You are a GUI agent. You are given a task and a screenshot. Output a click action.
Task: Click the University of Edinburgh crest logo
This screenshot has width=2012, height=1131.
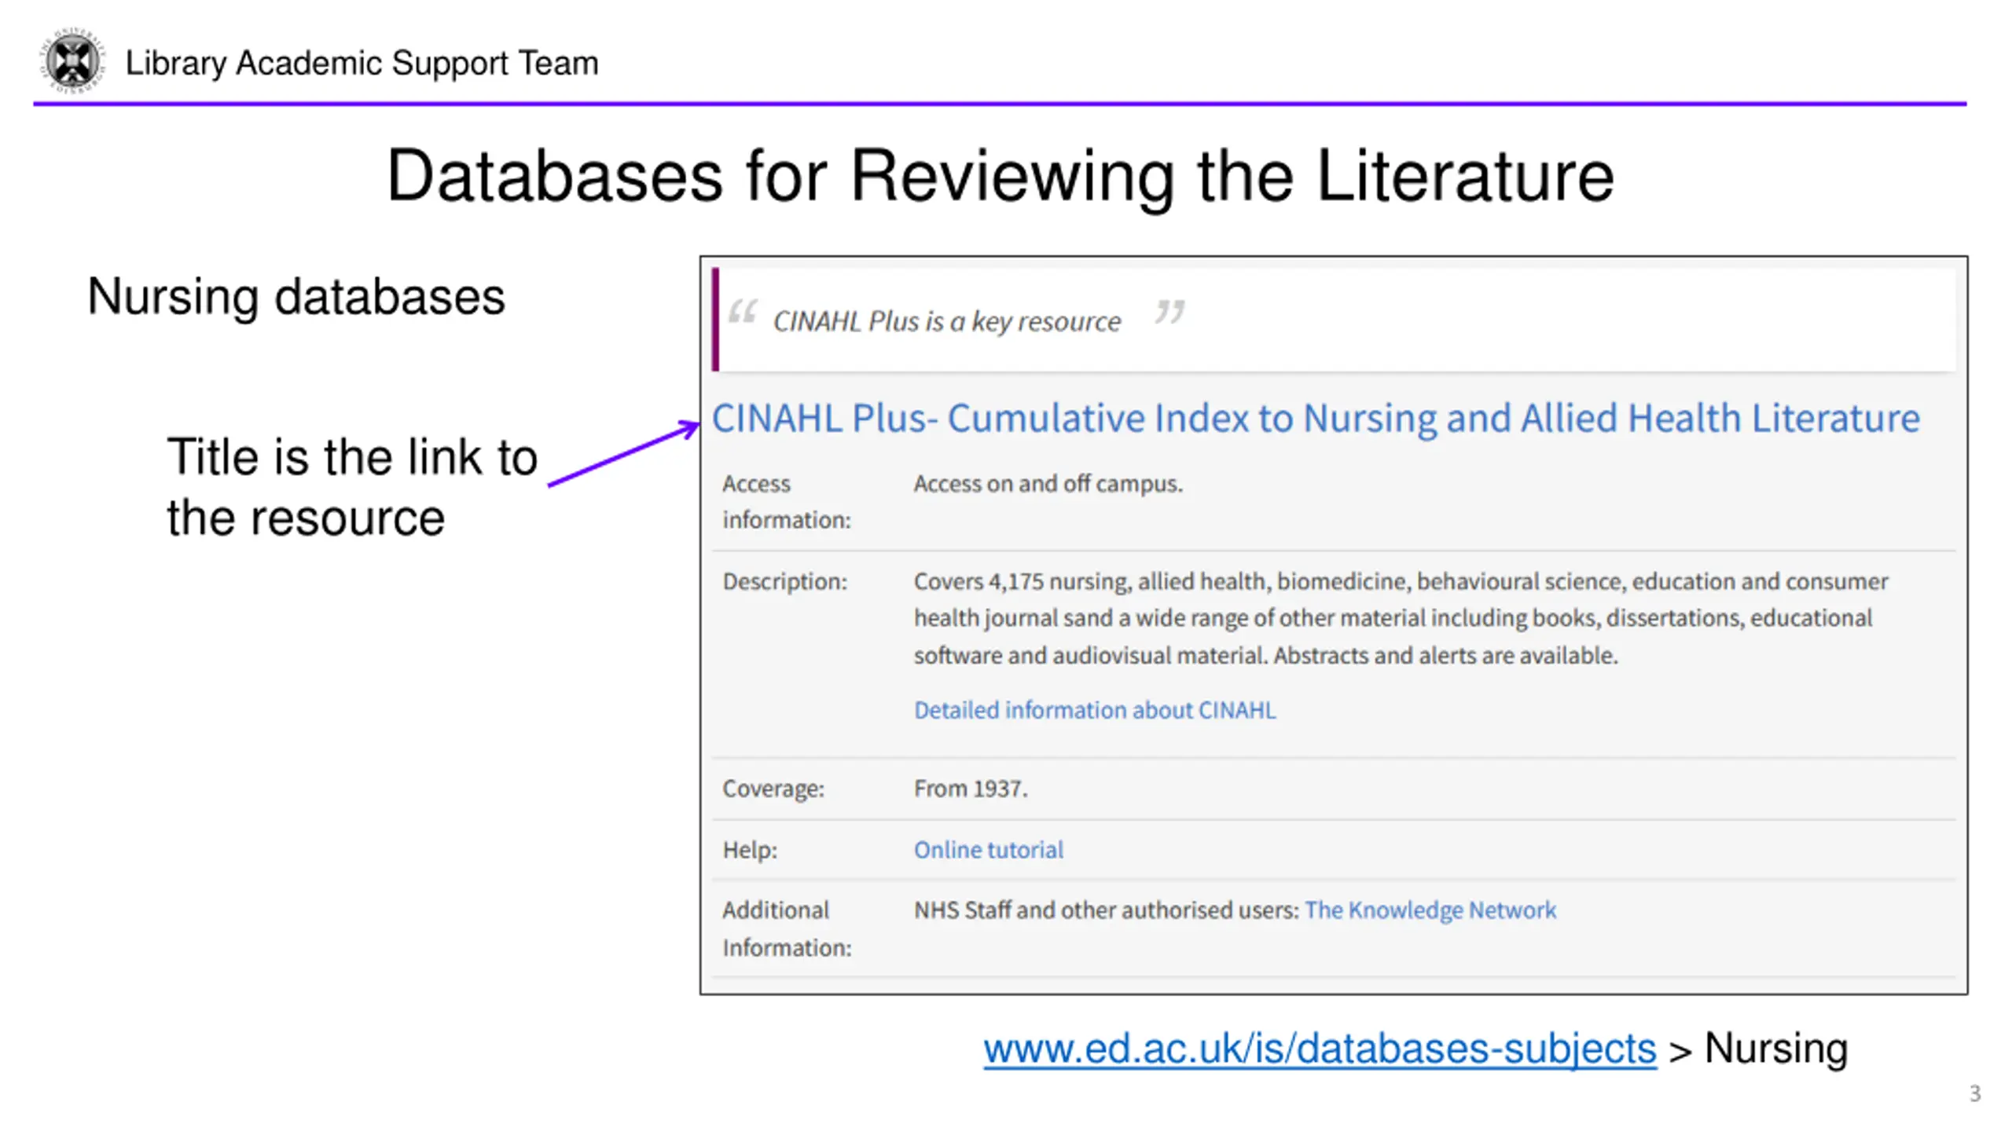[72, 61]
